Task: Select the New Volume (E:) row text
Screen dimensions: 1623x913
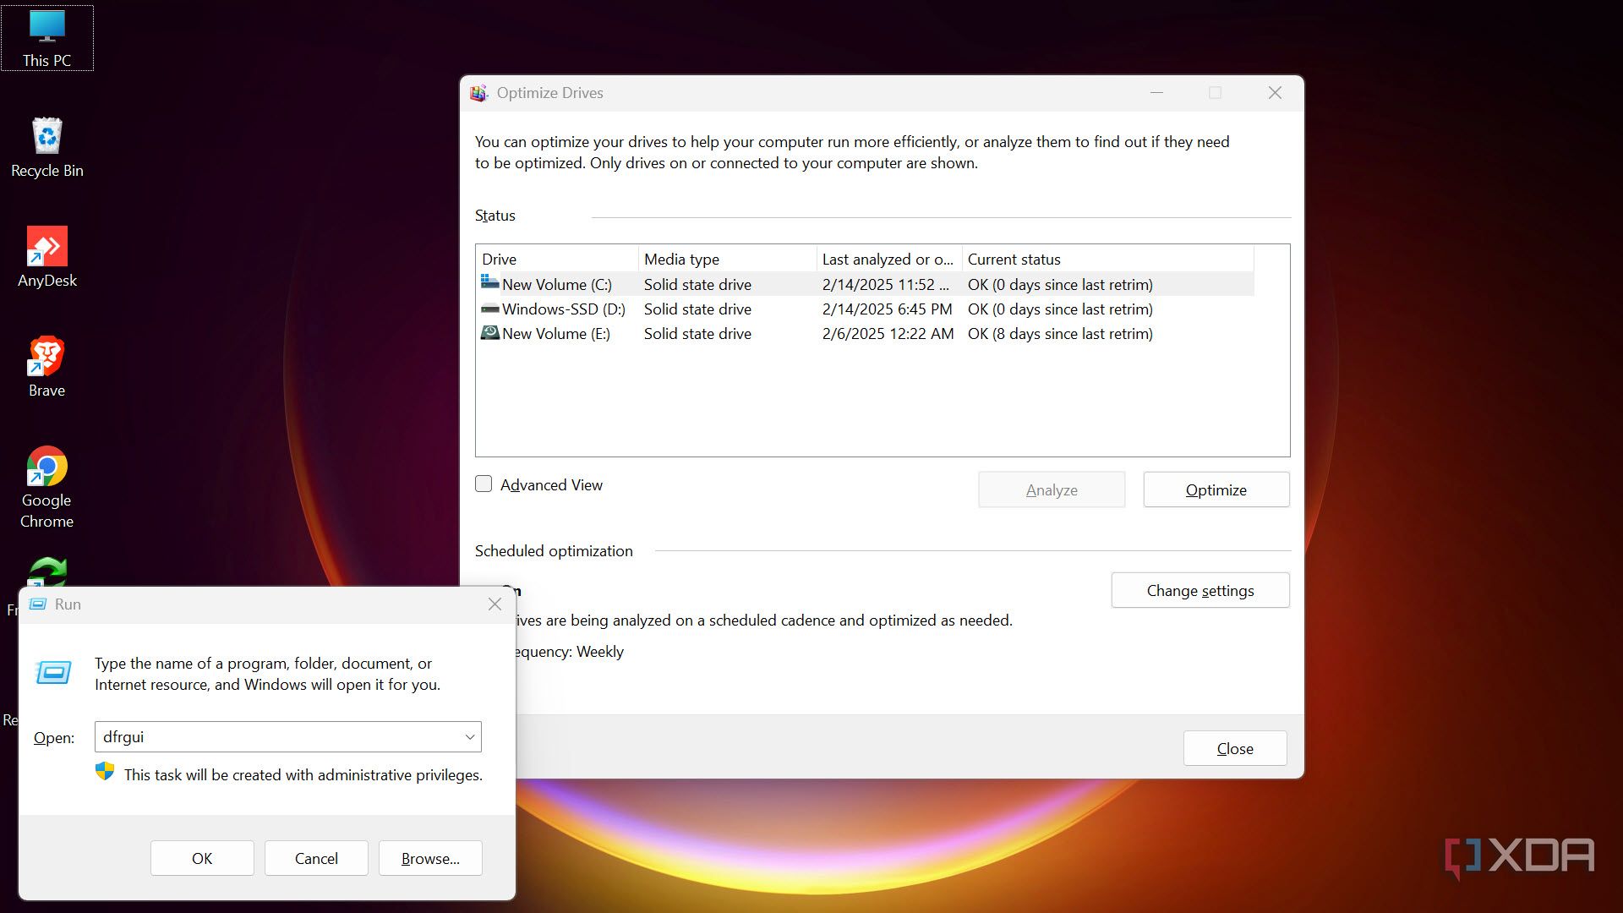Action: click(x=556, y=333)
